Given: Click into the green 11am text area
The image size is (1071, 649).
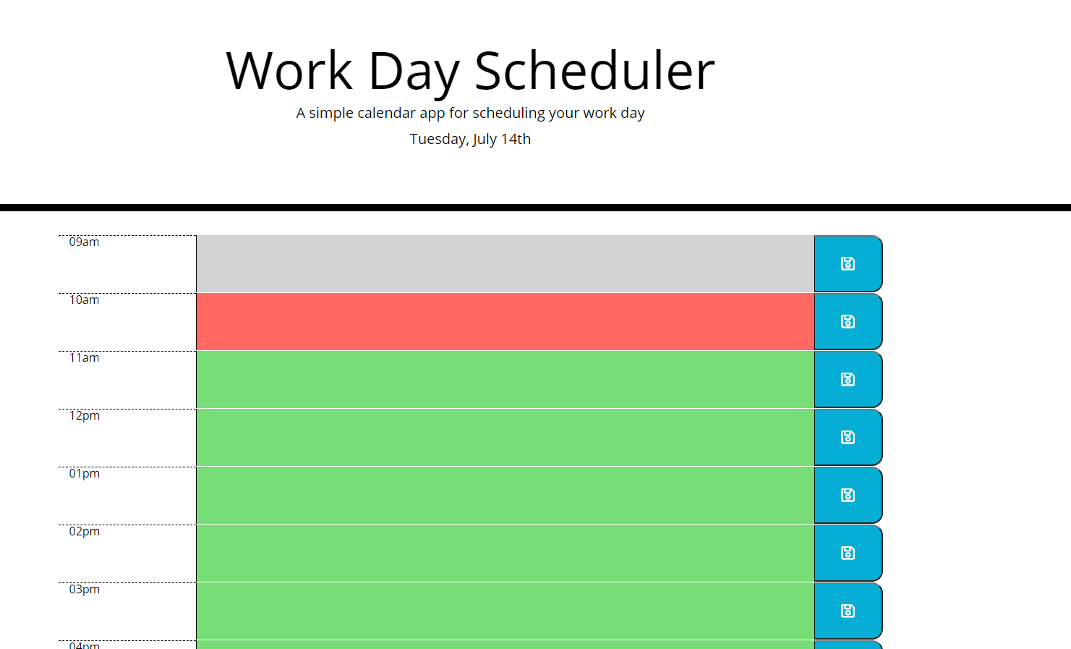Looking at the screenshot, I should point(505,380).
